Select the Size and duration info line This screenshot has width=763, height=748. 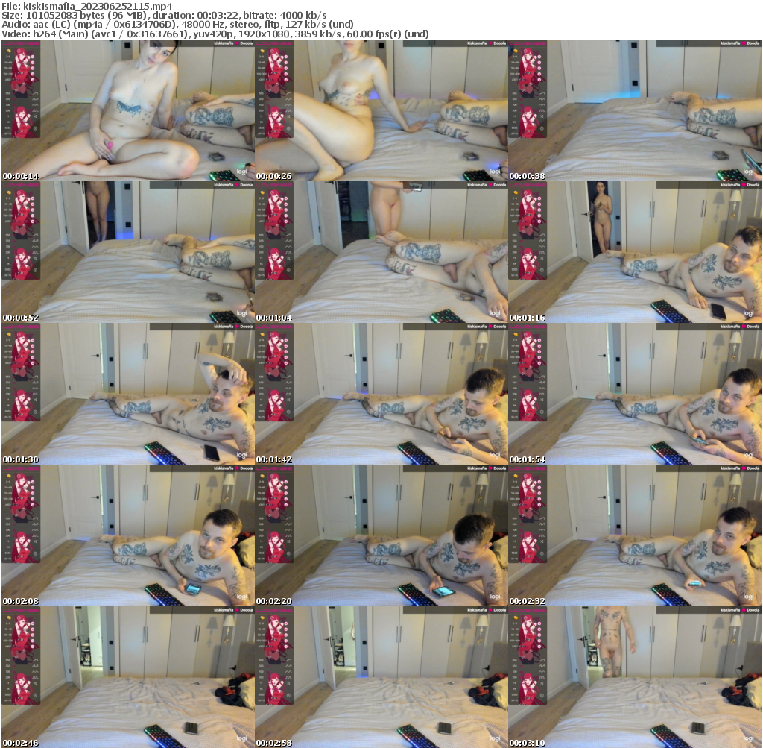(164, 16)
